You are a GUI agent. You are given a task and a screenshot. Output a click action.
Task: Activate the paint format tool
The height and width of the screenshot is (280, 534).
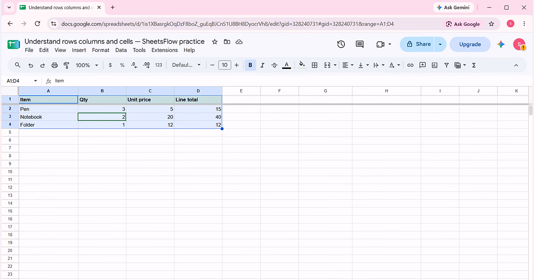[x=67, y=65]
